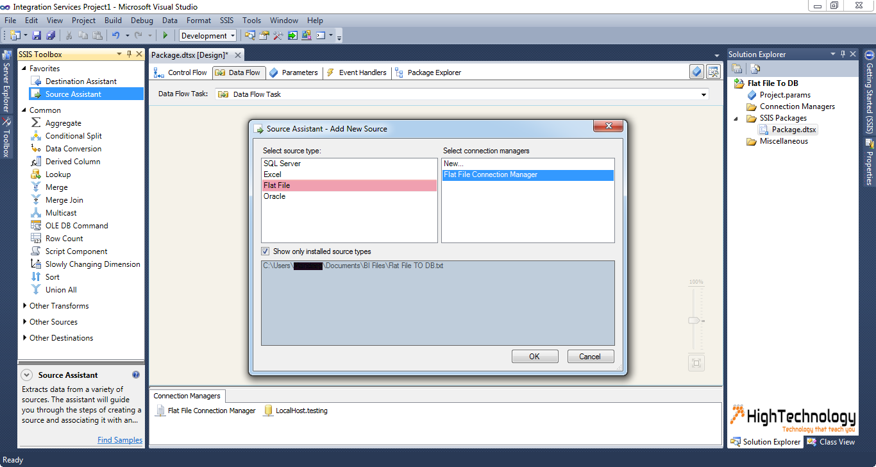
Task: Open the Properties side tab on the right edge
Action: 870,163
